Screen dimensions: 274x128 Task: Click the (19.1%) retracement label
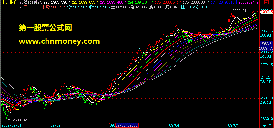click(x=266, y=102)
